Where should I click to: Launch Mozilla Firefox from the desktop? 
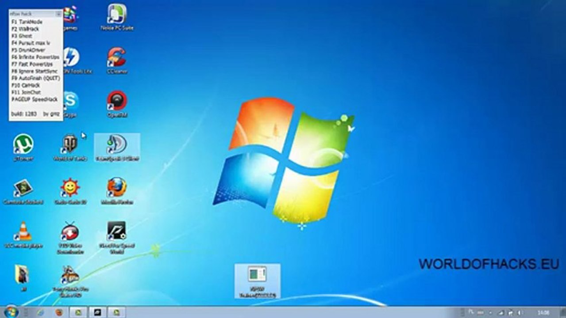tap(117, 191)
